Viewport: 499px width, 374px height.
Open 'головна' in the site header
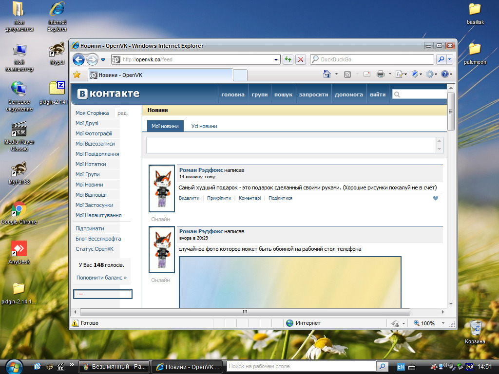(233, 94)
